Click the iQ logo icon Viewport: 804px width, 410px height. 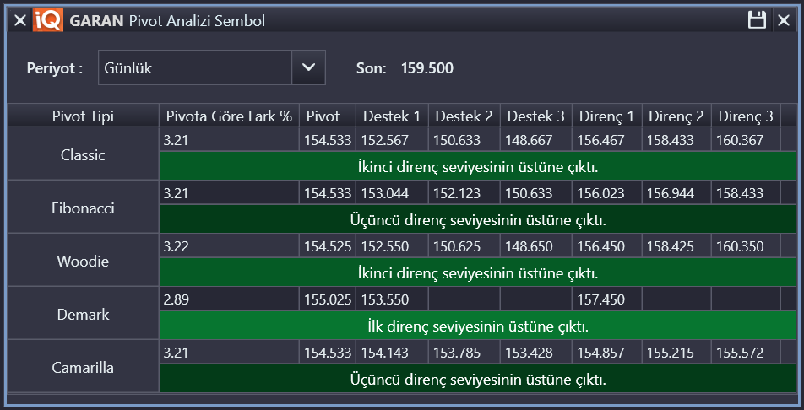[48, 20]
